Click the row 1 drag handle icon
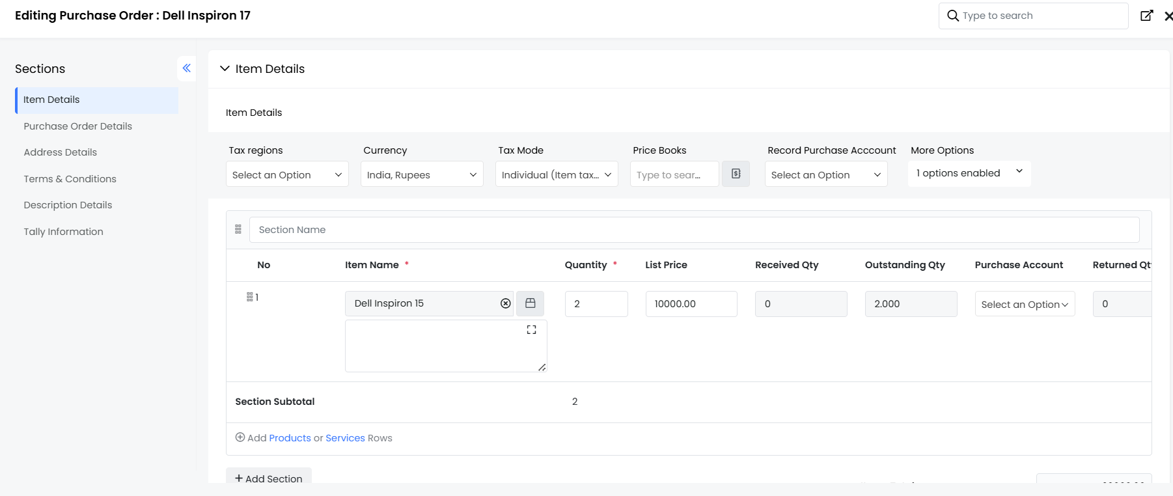 [x=249, y=297]
